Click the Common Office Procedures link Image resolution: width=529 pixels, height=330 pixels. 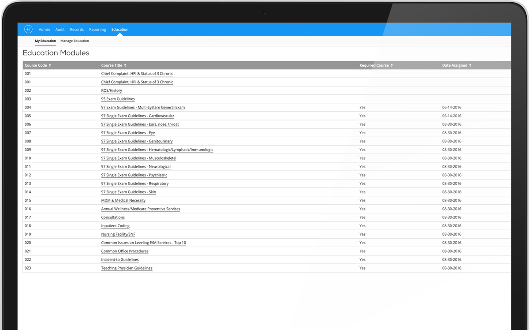(x=125, y=251)
